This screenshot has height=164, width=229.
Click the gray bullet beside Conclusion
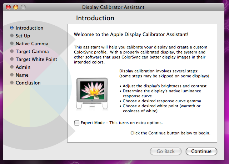12,83
